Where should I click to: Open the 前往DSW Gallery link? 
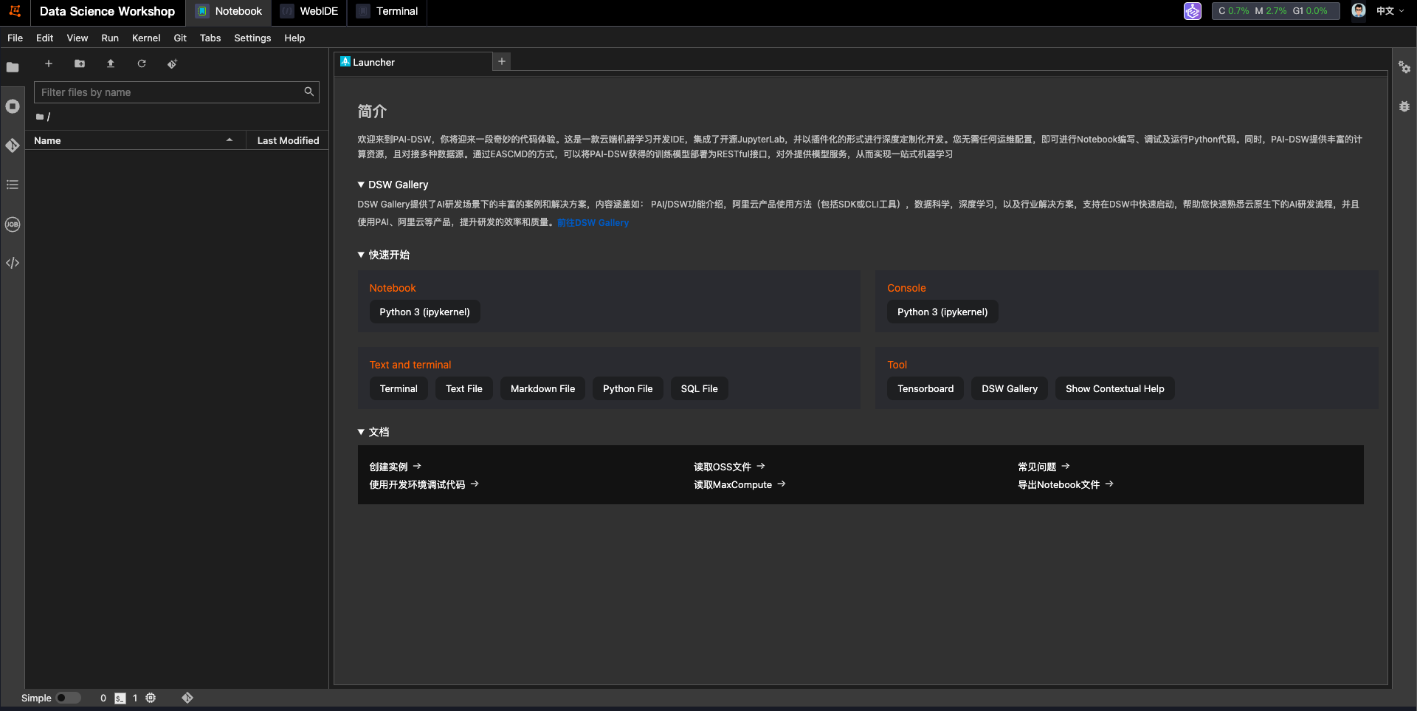593,222
